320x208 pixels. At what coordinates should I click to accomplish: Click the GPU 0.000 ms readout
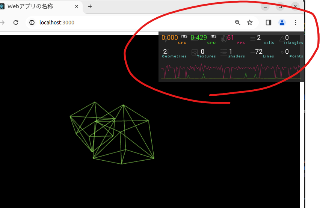[x=174, y=39]
